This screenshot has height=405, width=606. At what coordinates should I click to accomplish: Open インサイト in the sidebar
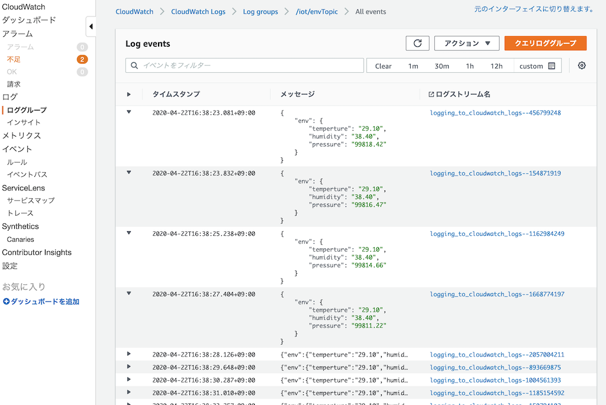pos(24,122)
